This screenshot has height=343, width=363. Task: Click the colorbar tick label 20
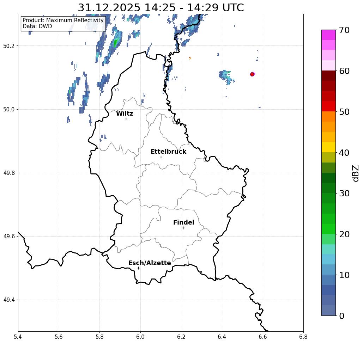click(x=344, y=234)
